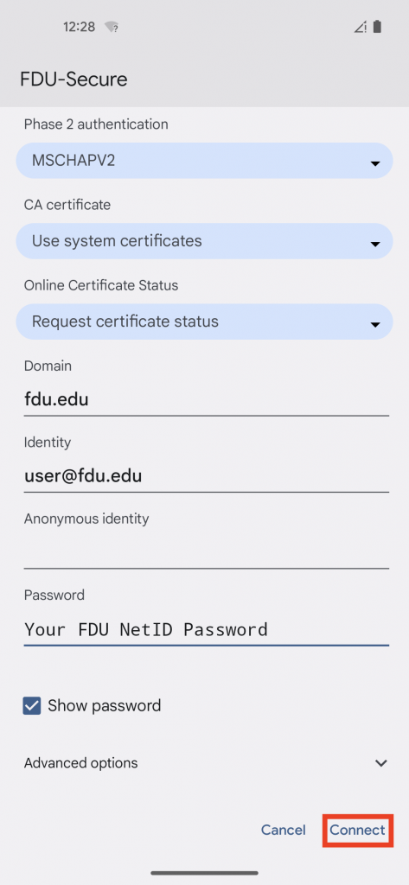Focus the Domain field containing fdu.edu
This screenshot has height=885, width=409.
[206, 400]
